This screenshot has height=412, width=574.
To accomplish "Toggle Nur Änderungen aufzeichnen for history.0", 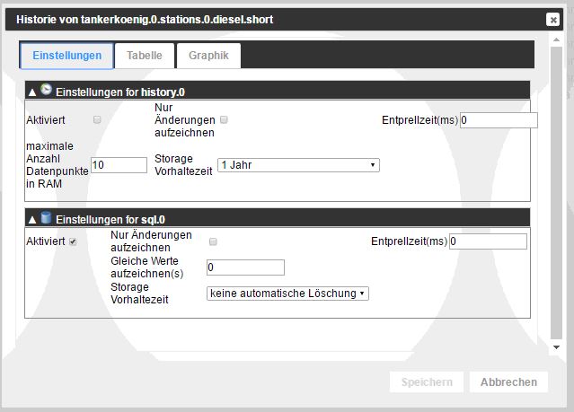I will click(225, 119).
